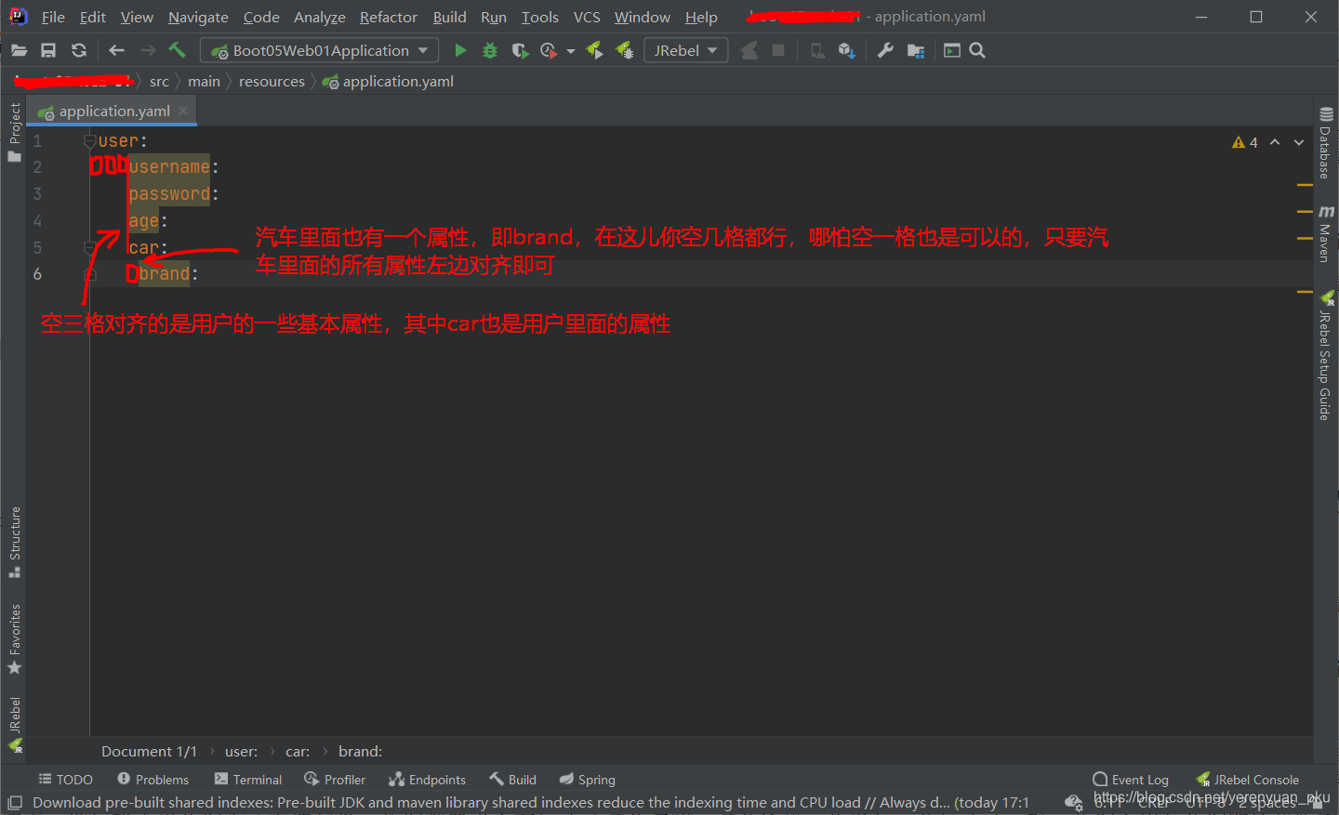Click the Stop square button in toolbar

point(778,50)
